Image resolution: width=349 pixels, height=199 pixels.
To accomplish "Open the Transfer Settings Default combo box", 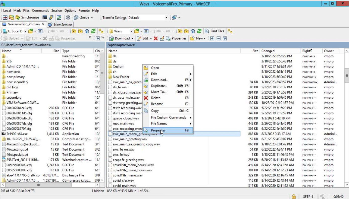I will point(148,18).
